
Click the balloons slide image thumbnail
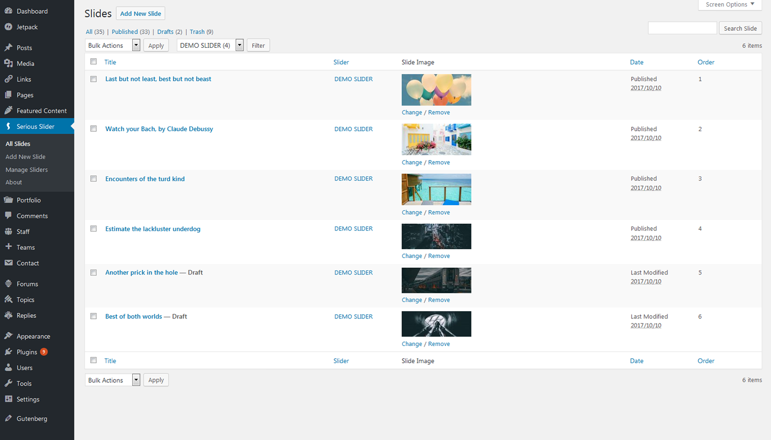436,90
